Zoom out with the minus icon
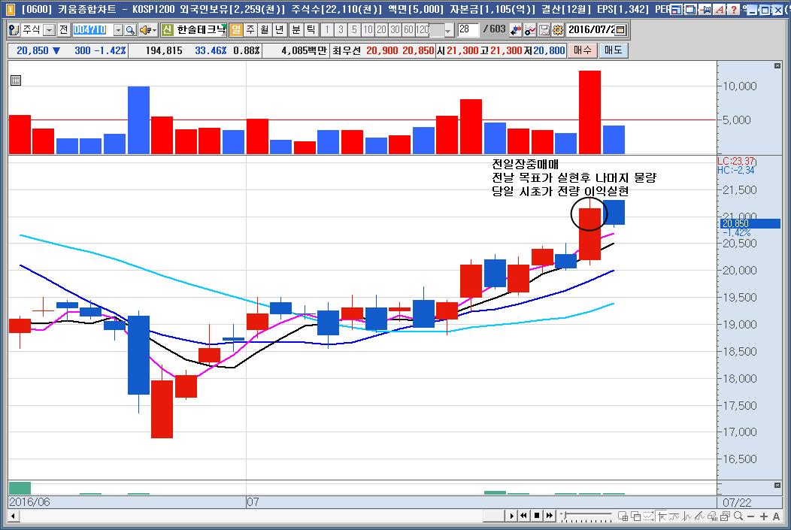The image size is (791, 530). pyautogui.click(x=750, y=516)
